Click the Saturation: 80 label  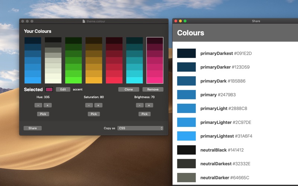coord(94,97)
